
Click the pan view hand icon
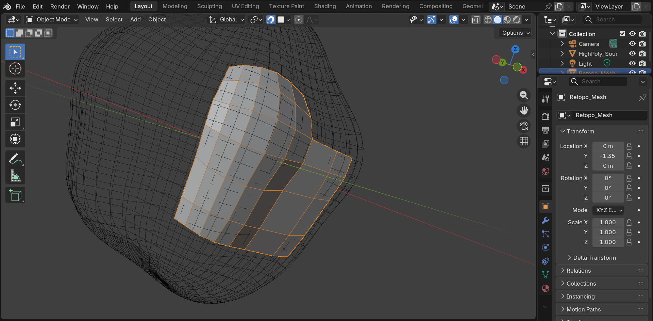coord(524,111)
